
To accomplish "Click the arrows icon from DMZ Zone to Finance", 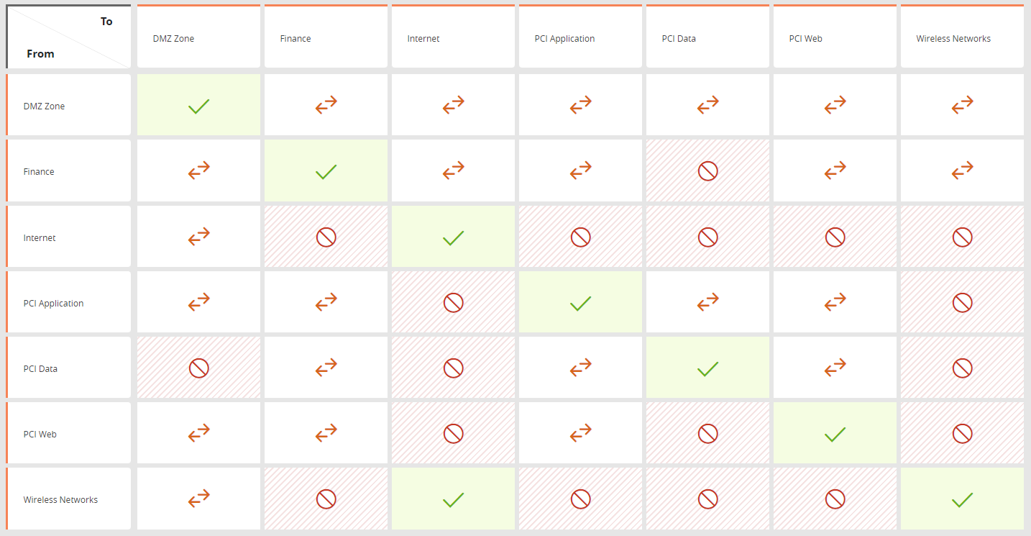I will (x=326, y=106).
